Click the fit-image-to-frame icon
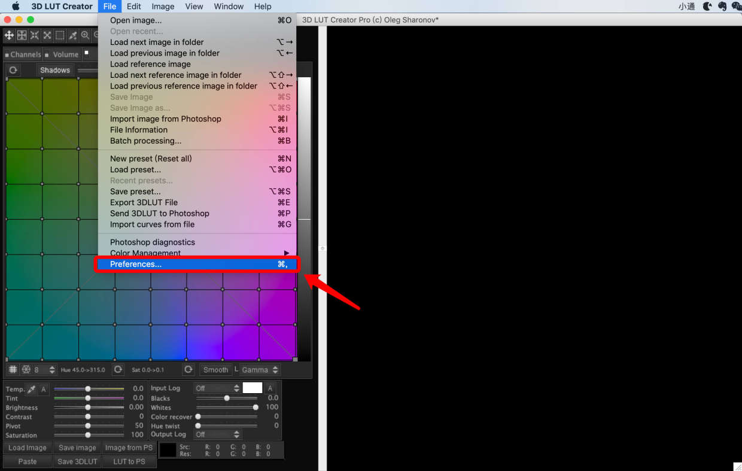Screen dimensions: 742x471 22,35
